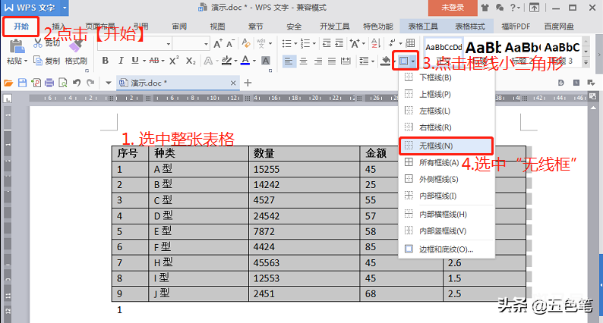Image resolution: width=603 pixels, height=323 pixels.
Task: Click the Save floppy disk icon
Action: tap(22, 83)
